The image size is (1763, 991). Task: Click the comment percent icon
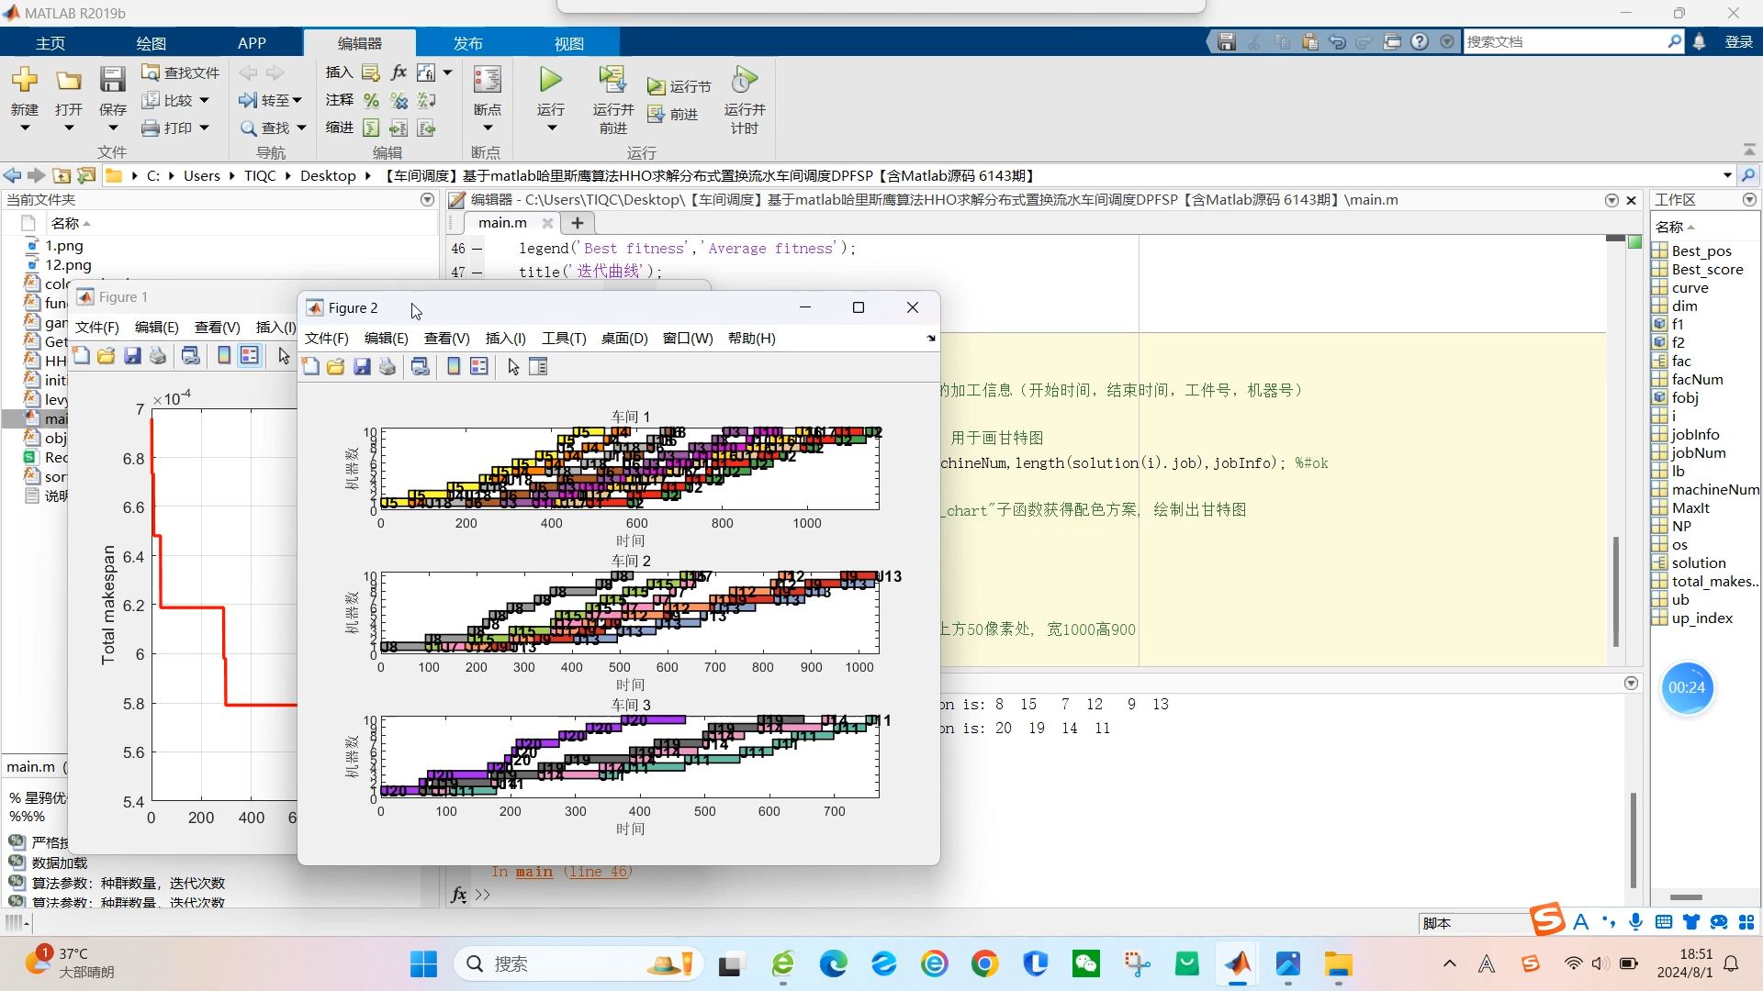[x=371, y=99]
